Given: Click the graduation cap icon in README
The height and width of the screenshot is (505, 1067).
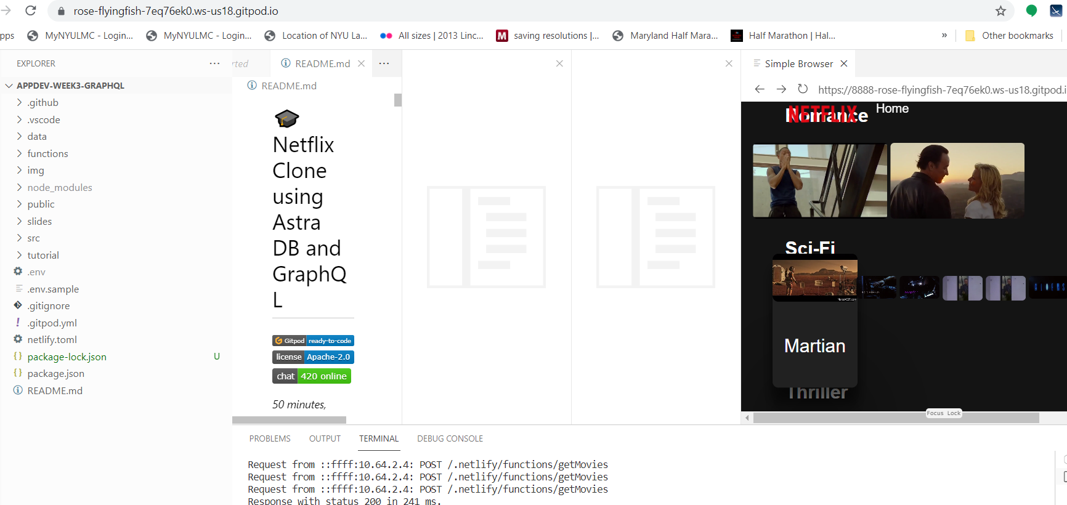Looking at the screenshot, I should 286,118.
